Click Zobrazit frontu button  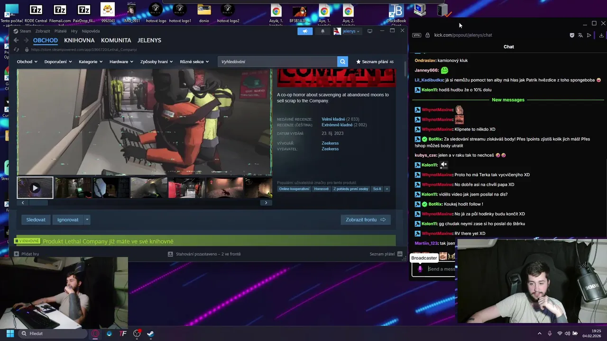(366, 220)
